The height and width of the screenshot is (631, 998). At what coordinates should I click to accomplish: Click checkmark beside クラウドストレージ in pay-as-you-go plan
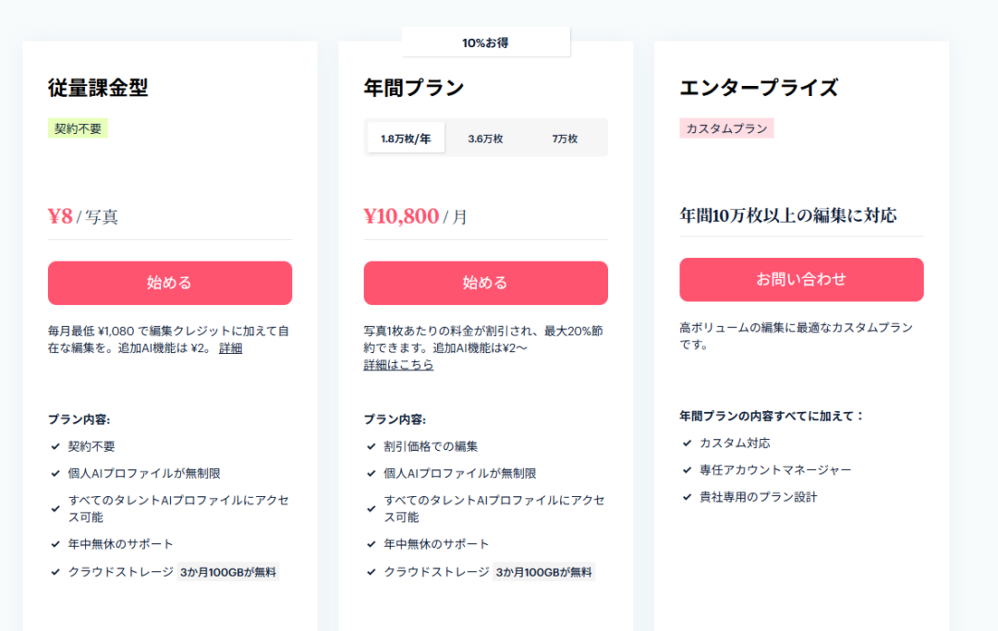[55, 572]
